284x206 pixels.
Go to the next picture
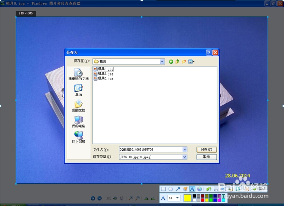click(x=100, y=198)
